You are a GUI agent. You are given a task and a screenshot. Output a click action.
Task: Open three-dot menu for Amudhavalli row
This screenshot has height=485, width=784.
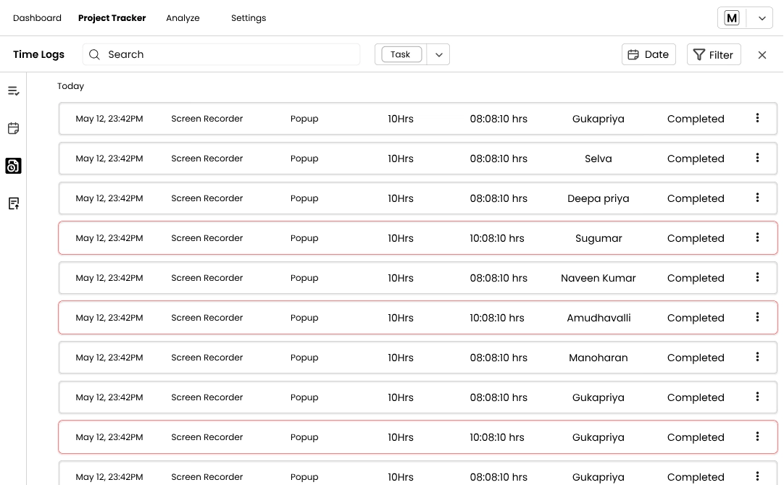(757, 317)
